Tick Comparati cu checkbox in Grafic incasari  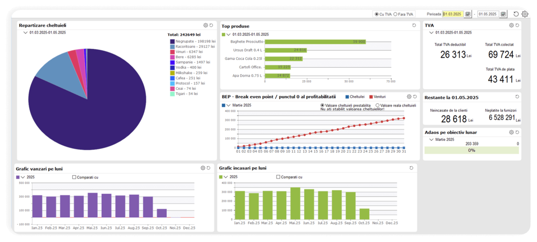pos(276,177)
